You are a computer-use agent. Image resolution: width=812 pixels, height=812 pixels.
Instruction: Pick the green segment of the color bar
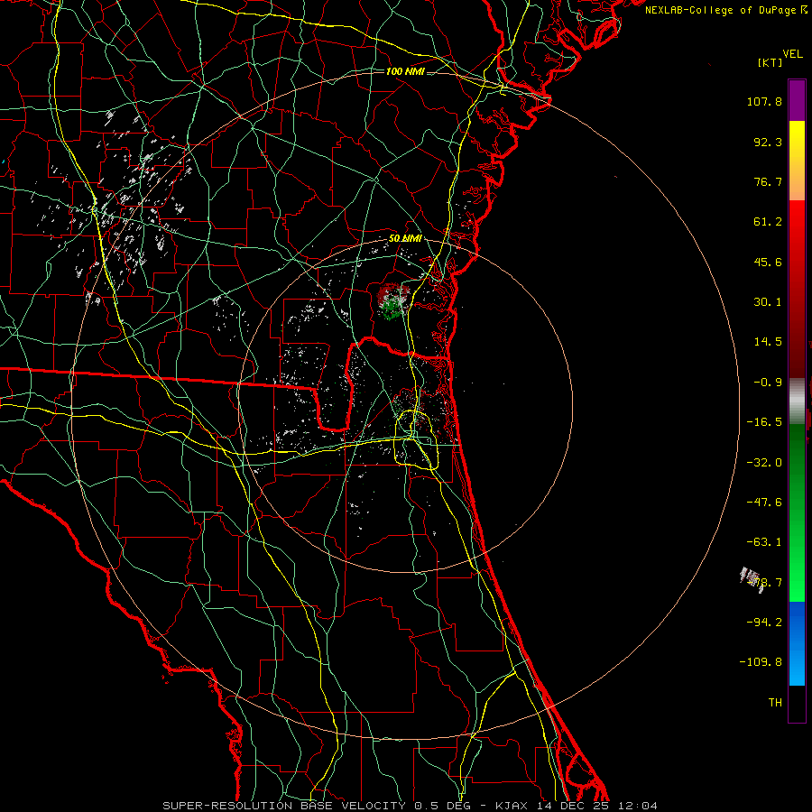tap(797, 512)
